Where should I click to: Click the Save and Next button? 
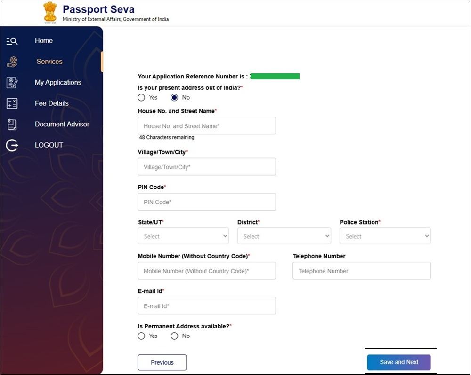coord(399,362)
